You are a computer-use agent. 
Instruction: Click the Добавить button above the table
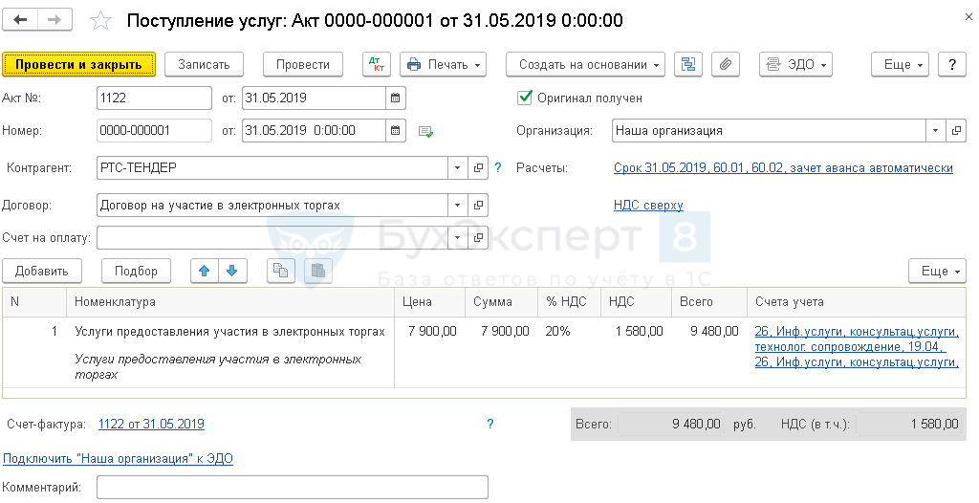pos(42,271)
